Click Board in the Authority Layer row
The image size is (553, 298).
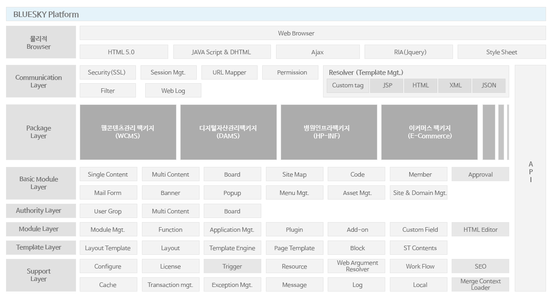[232, 211]
